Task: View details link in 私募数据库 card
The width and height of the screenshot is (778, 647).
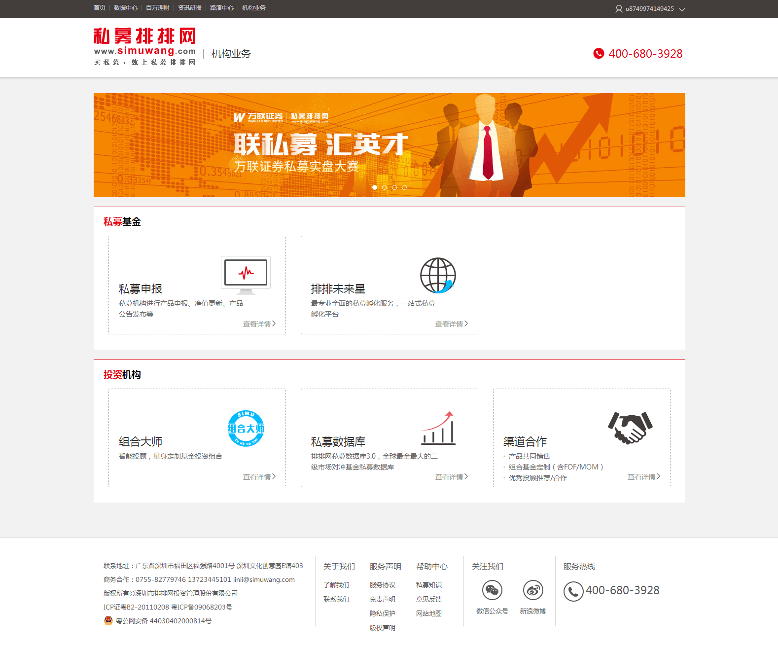Action: tap(449, 477)
